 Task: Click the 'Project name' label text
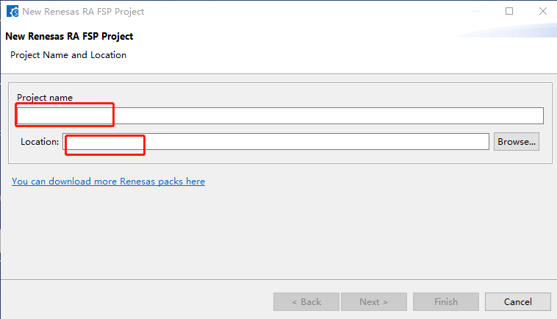(45, 98)
